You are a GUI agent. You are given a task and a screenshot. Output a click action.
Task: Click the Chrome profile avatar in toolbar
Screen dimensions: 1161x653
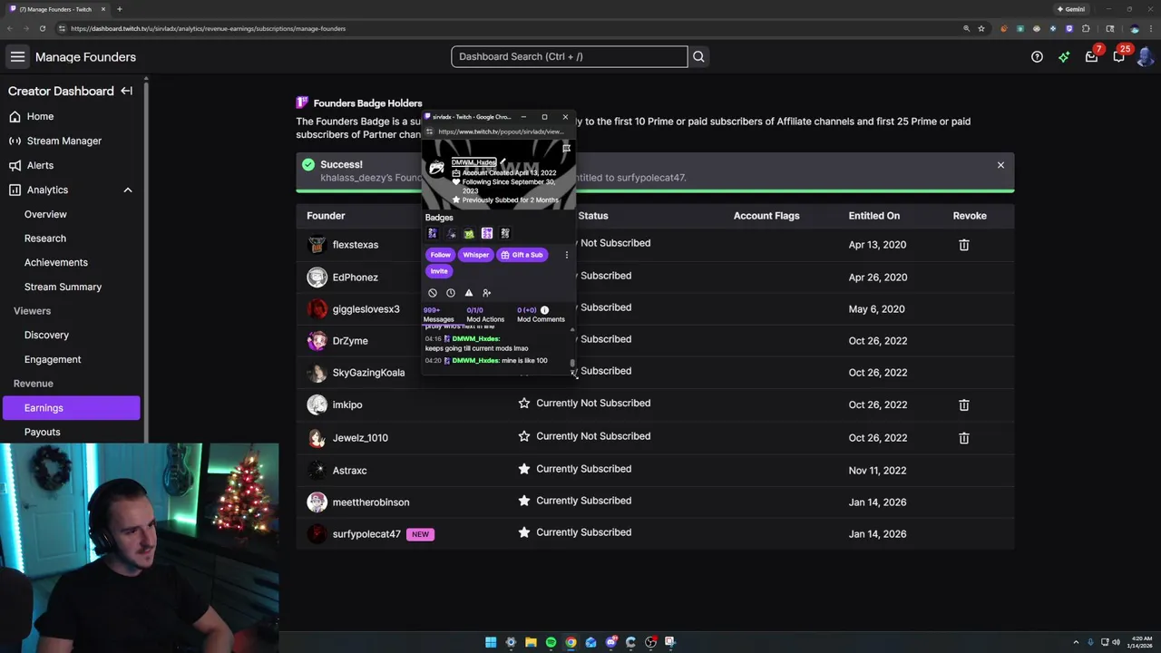click(1134, 28)
